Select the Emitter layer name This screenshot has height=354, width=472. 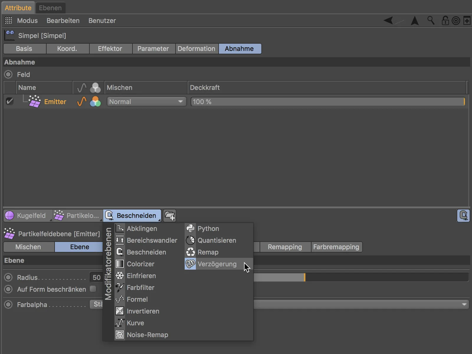click(x=55, y=102)
